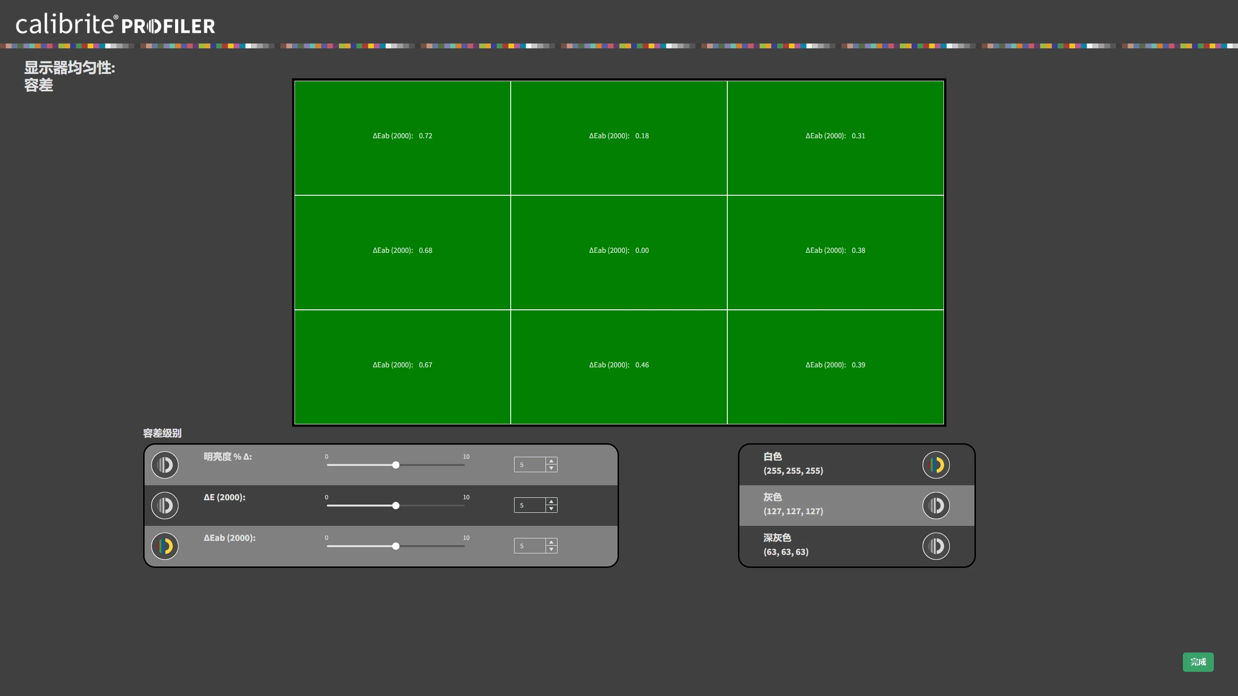This screenshot has width=1238, height=696.
Task: Toggle the white (255, 255, 255) icon
Action: (936, 465)
